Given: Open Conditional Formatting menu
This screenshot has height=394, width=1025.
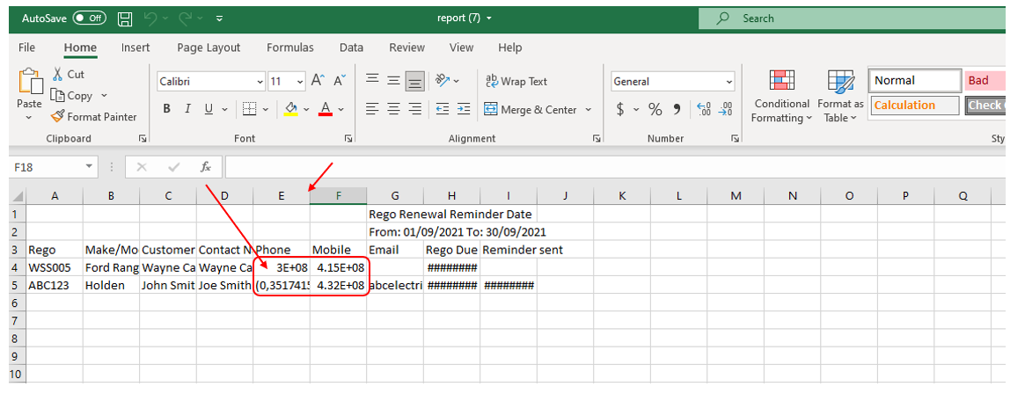Looking at the screenshot, I should (781, 96).
